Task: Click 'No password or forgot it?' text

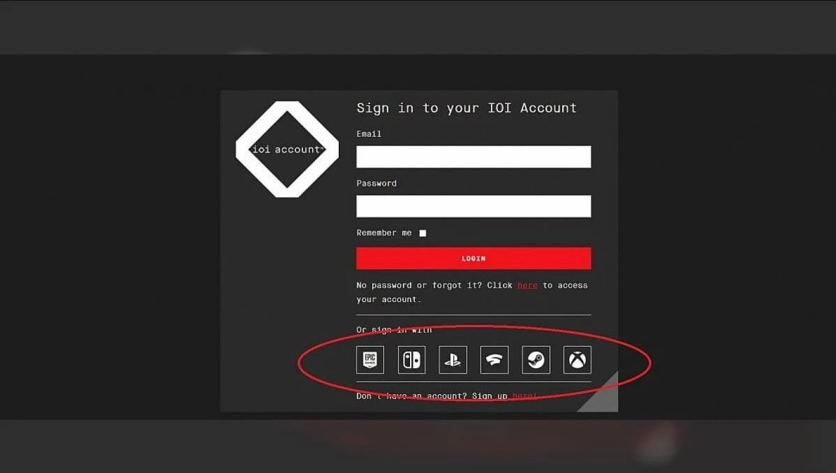Action: (x=419, y=285)
